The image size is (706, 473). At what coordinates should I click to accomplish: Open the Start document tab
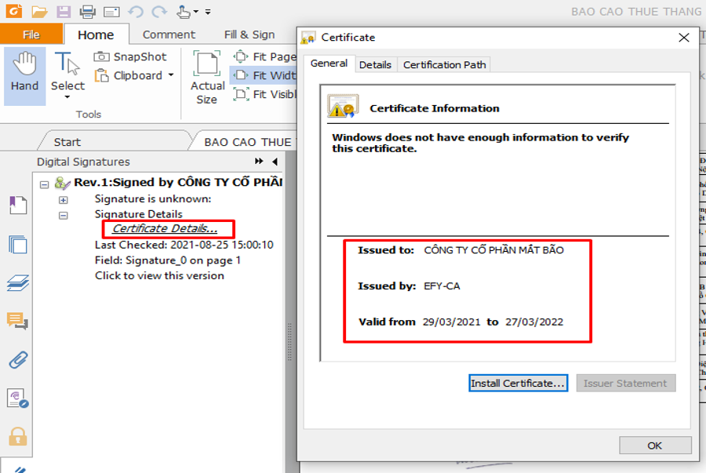pos(67,142)
